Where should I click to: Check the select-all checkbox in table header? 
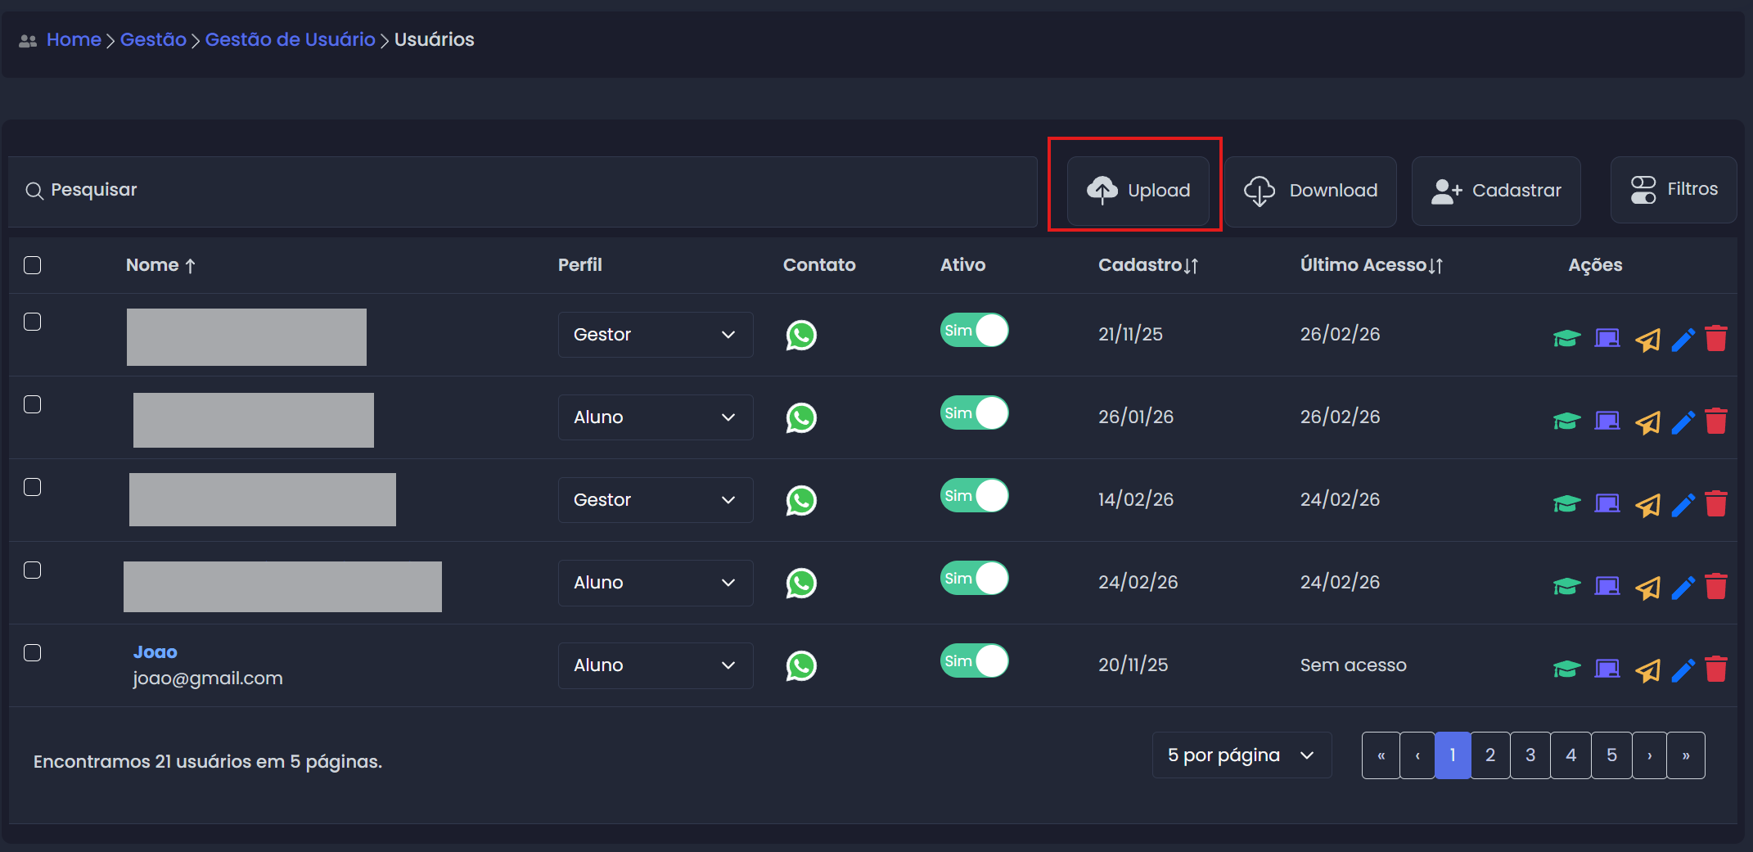(x=33, y=265)
